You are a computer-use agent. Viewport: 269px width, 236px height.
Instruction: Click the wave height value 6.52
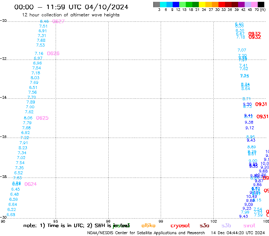19,173
